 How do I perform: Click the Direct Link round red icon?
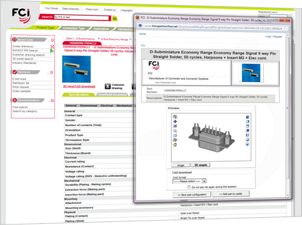click(x=14, y=39)
